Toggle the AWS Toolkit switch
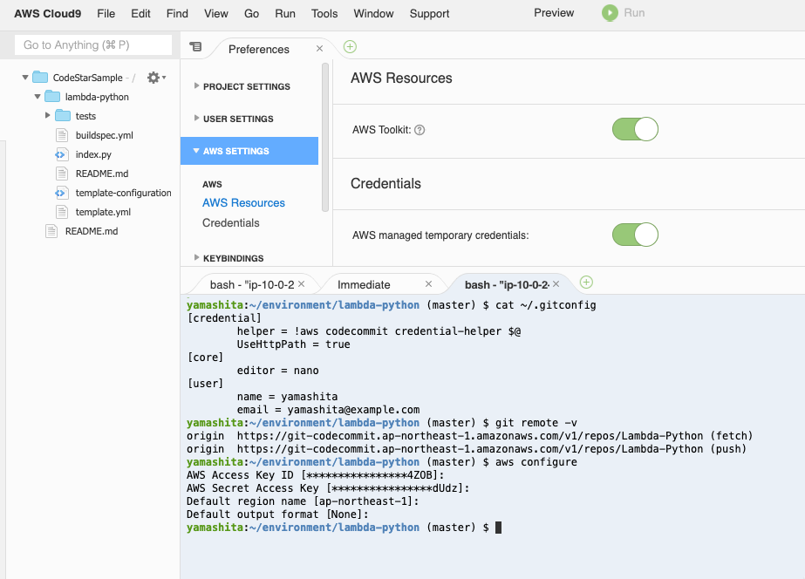 coord(635,129)
